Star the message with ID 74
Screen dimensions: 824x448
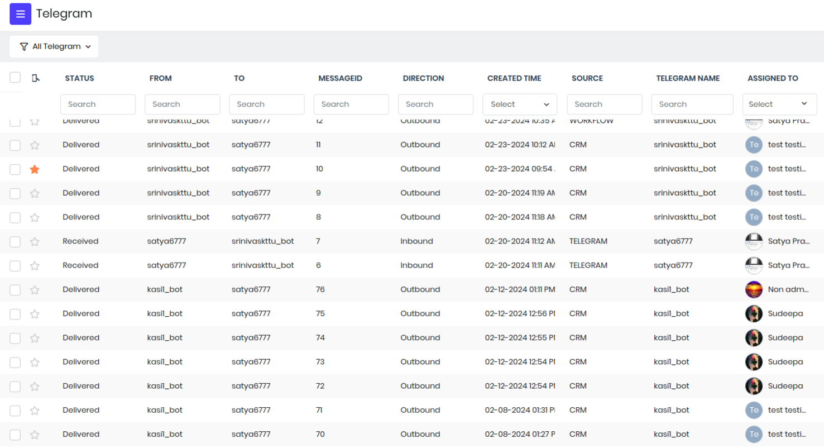coord(35,338)
